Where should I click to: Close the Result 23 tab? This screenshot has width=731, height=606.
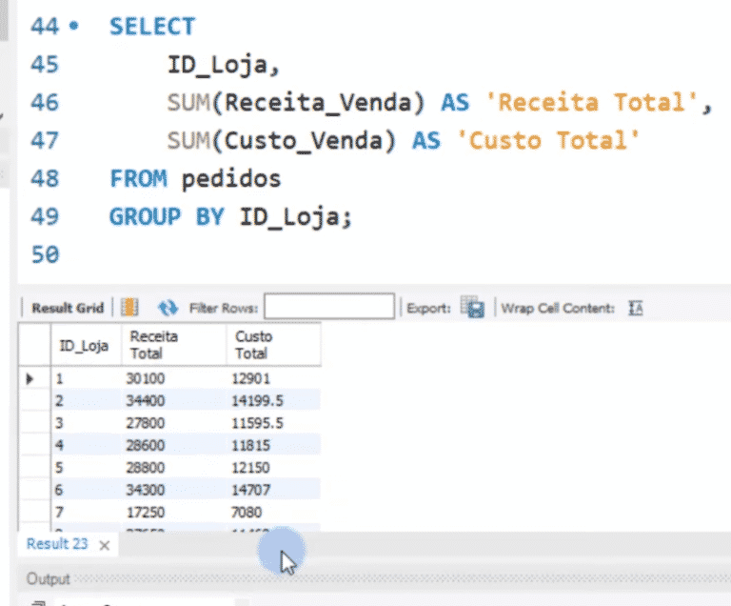(x=105, y=545)
